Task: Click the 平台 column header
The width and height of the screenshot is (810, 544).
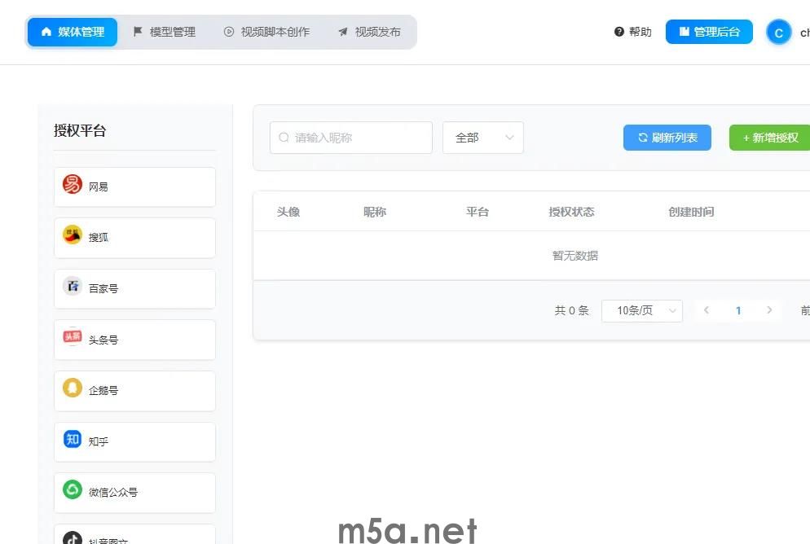Action: pyautogui.click(x=478, y=212)
